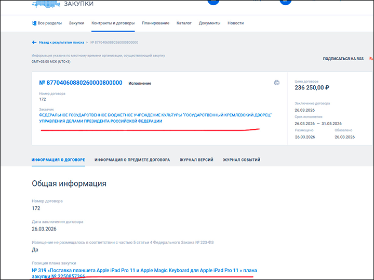Open contract number 87704060880260000800000 link

[x=81, y=83]
